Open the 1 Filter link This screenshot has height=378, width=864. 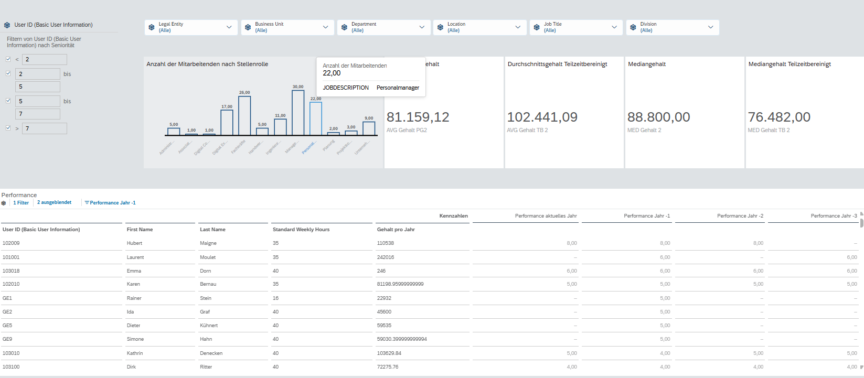click(21, 203)
